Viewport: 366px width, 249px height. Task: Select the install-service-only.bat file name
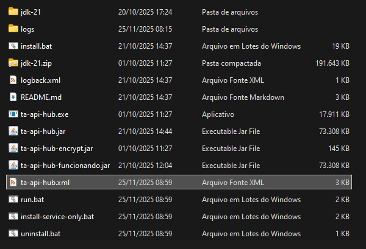pyautogui.click(x=57, y=216)
